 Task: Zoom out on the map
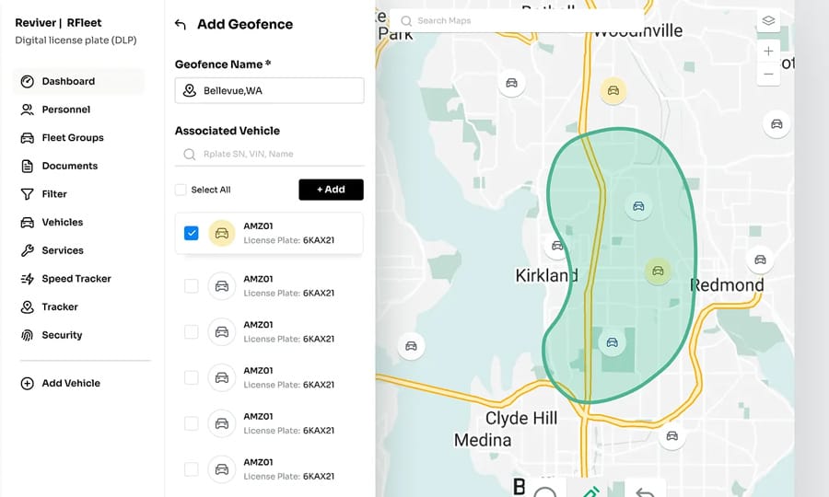point(768,74)
